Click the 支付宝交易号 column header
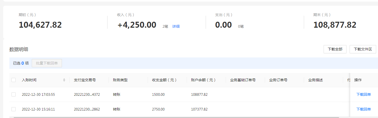The width and height of the screenshot is (378, 118). [85, 80]
